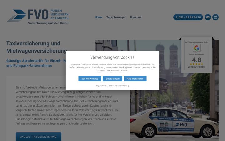This screenshot has width=225, height=141.
Task: Go to the Home menu item
Action: click(x=98, y=17)
